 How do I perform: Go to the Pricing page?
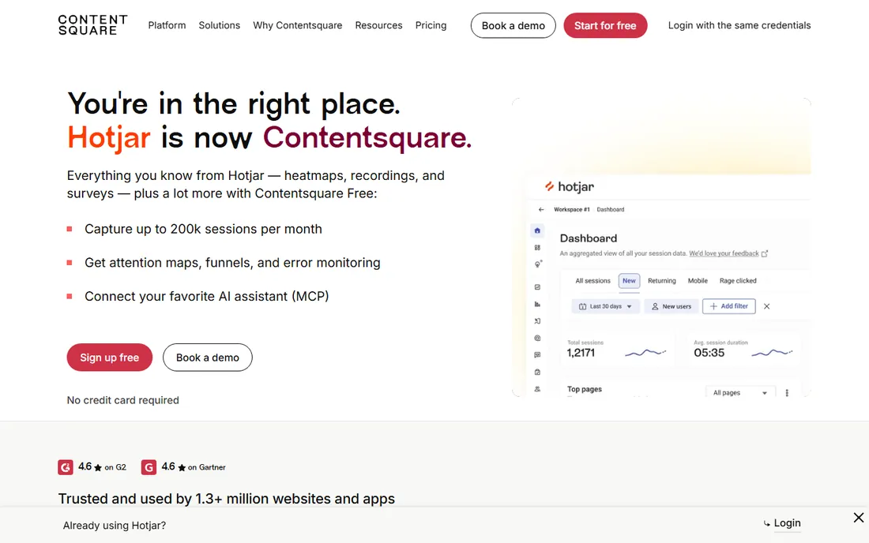click(x=431, y=25)
